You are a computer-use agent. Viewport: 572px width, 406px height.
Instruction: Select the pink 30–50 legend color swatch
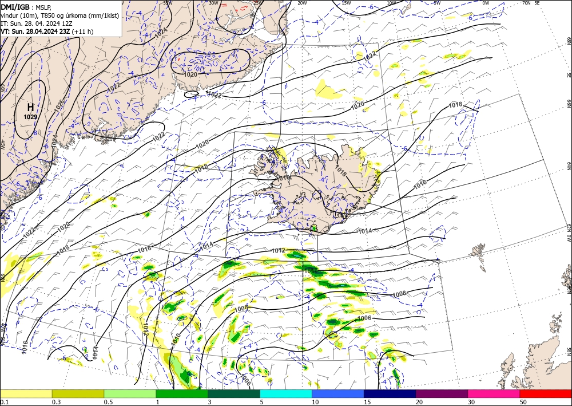pyautogui.click(x=494, y=393)
